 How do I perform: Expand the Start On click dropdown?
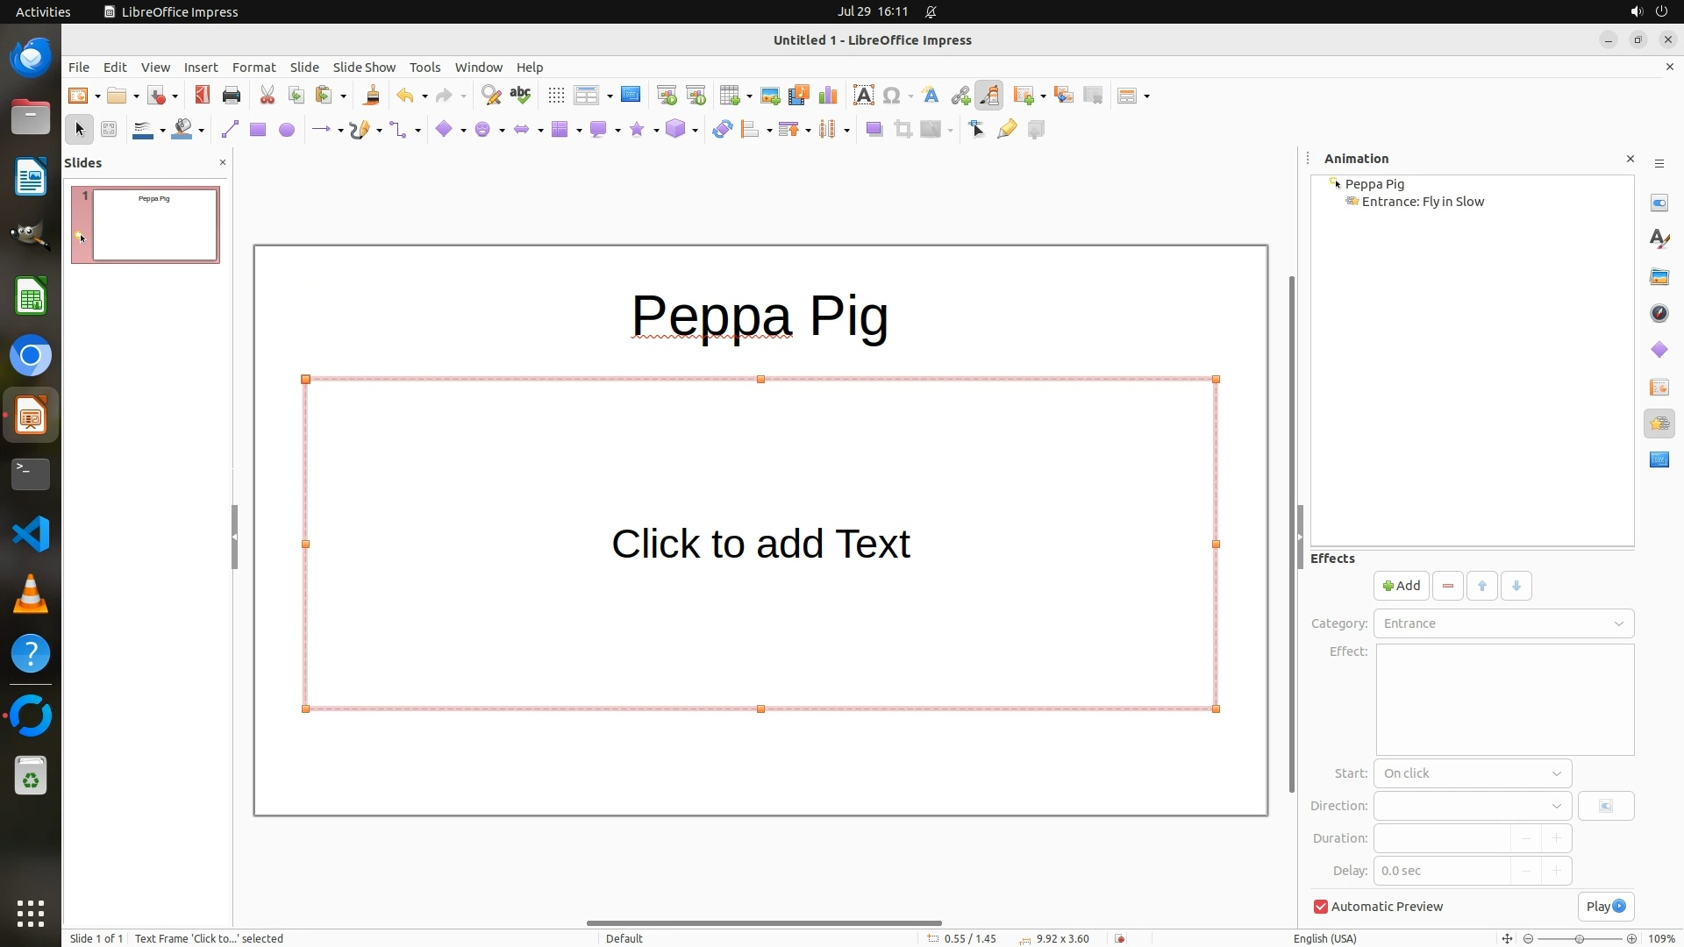1472,773
